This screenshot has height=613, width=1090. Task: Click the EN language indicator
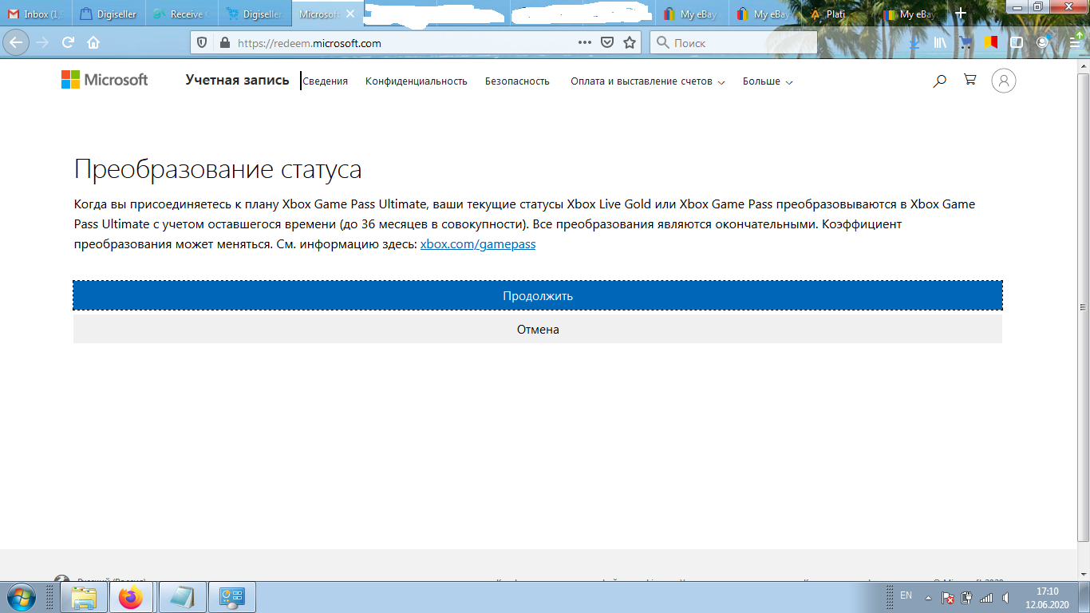tap(906, 595)
